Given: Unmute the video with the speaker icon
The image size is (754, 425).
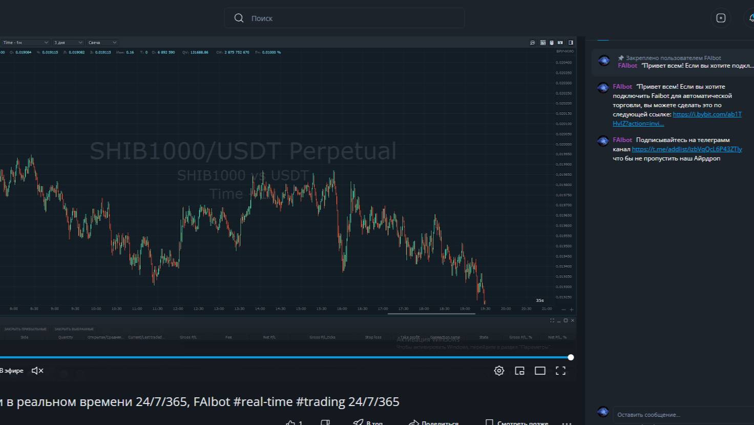Looking at the screenshot, I should [37, 371].
